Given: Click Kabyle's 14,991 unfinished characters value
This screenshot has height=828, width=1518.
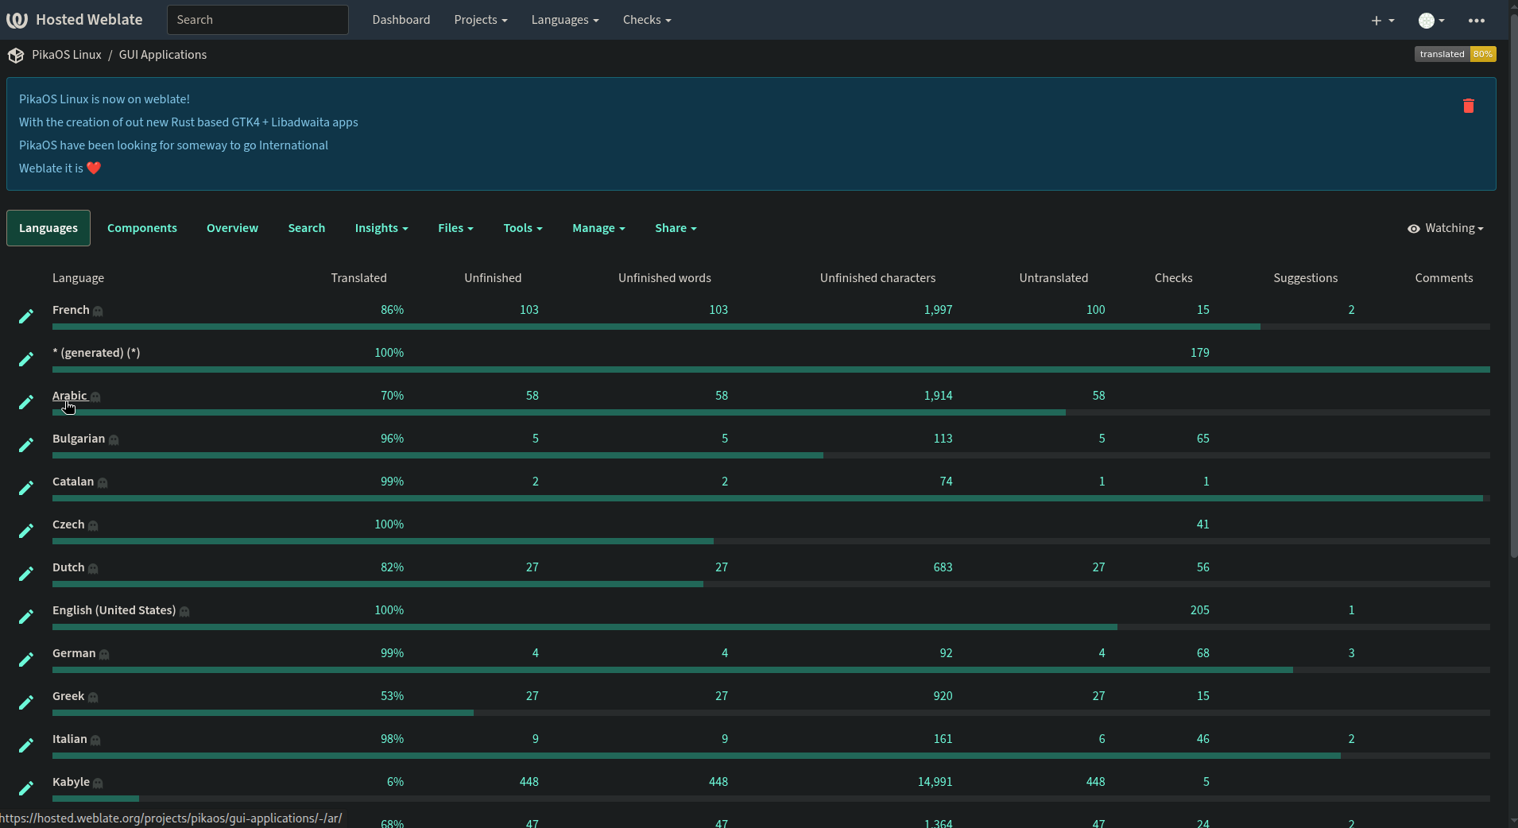Looking at the screenshot, I should pos(935,782).
